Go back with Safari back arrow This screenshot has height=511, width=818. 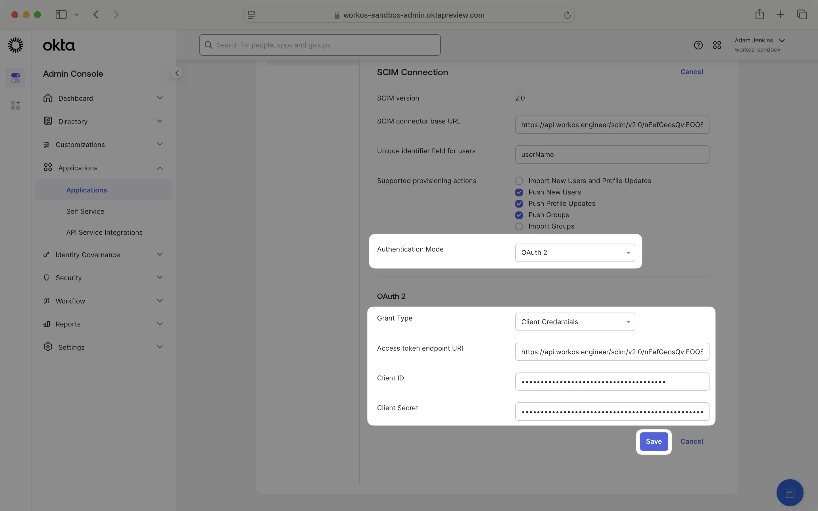(96, 14)
